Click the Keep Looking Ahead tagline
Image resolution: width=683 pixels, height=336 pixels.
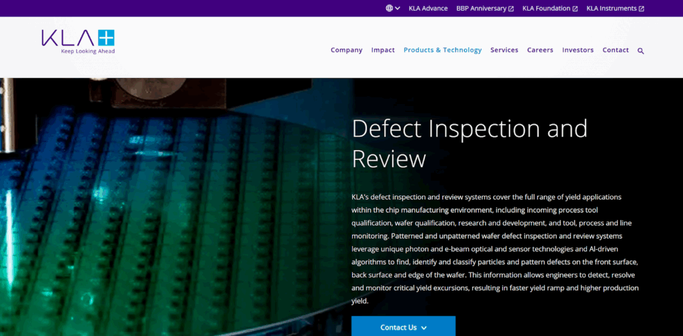click(88, 51)
